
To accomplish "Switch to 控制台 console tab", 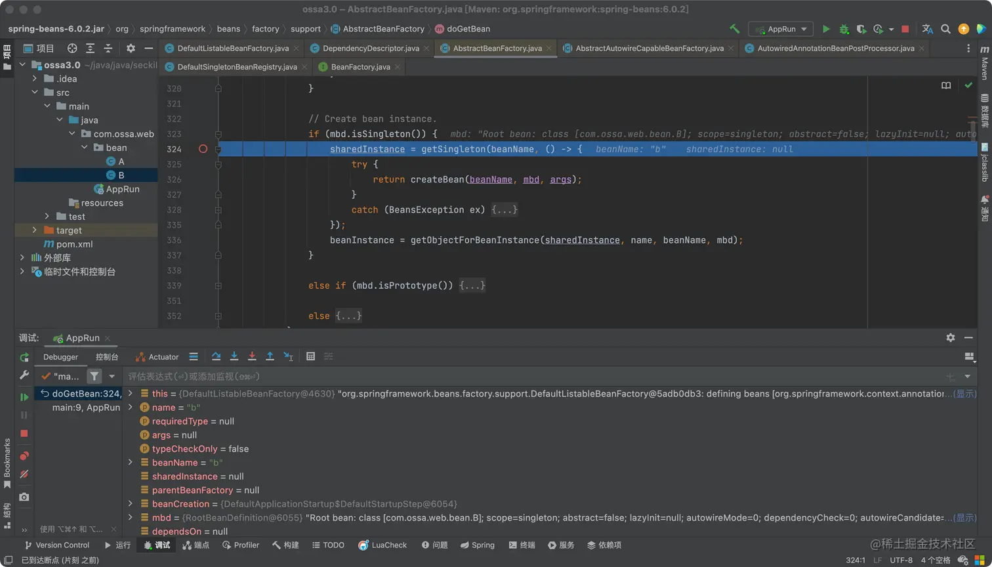I will coord(107,357).
